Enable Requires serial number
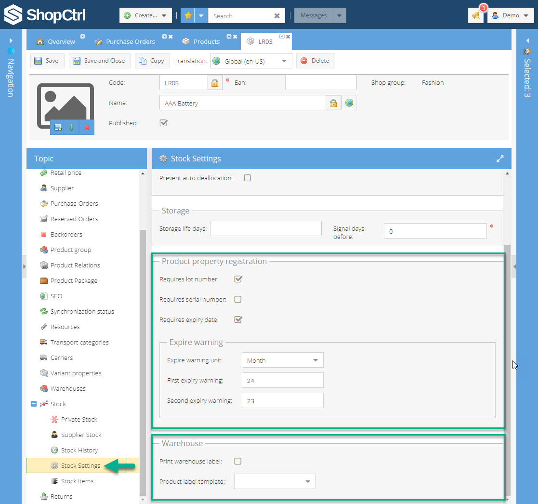 (238, 299)
